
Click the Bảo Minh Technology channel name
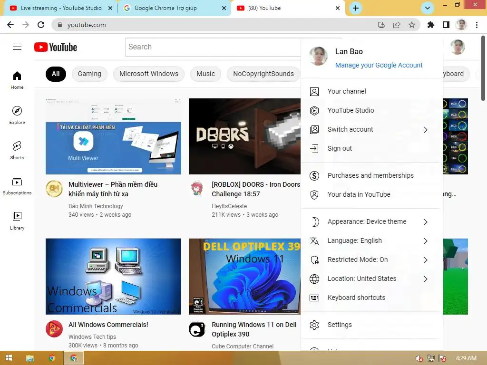click(96, 206)
